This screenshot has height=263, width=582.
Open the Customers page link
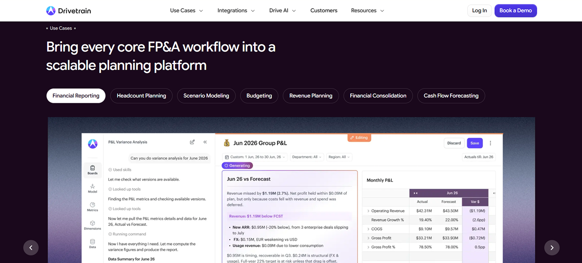tap(324, 11)
